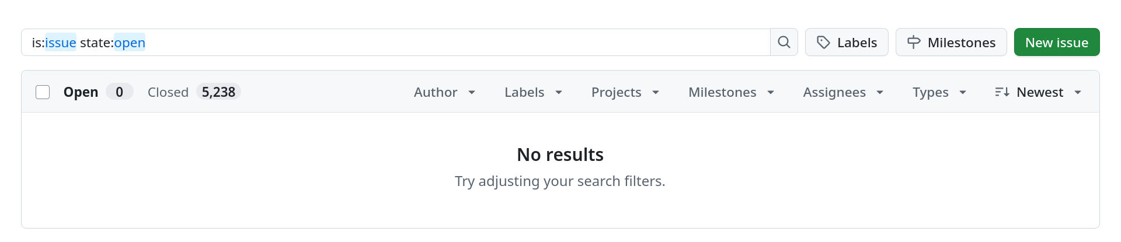Expand the Projects filter dropdown
1121x242 pixels.
click(625, 92)
